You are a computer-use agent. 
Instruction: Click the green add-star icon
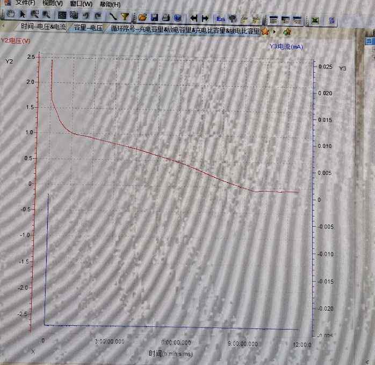point(287,32)
